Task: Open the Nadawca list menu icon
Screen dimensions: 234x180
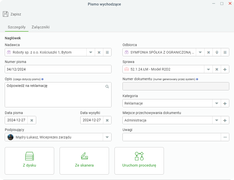Action: [x=107, y=52]
